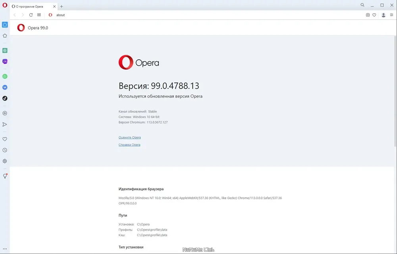Click the Opera icon in address bar
The height and width of the screenshot is (254, 397).
[x=50, y=15]
